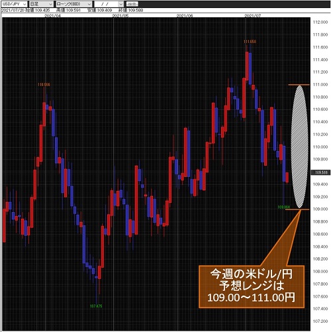Click the 108.000 price axis label
This screenshot has height=332, width=331.
pos(320,271)
